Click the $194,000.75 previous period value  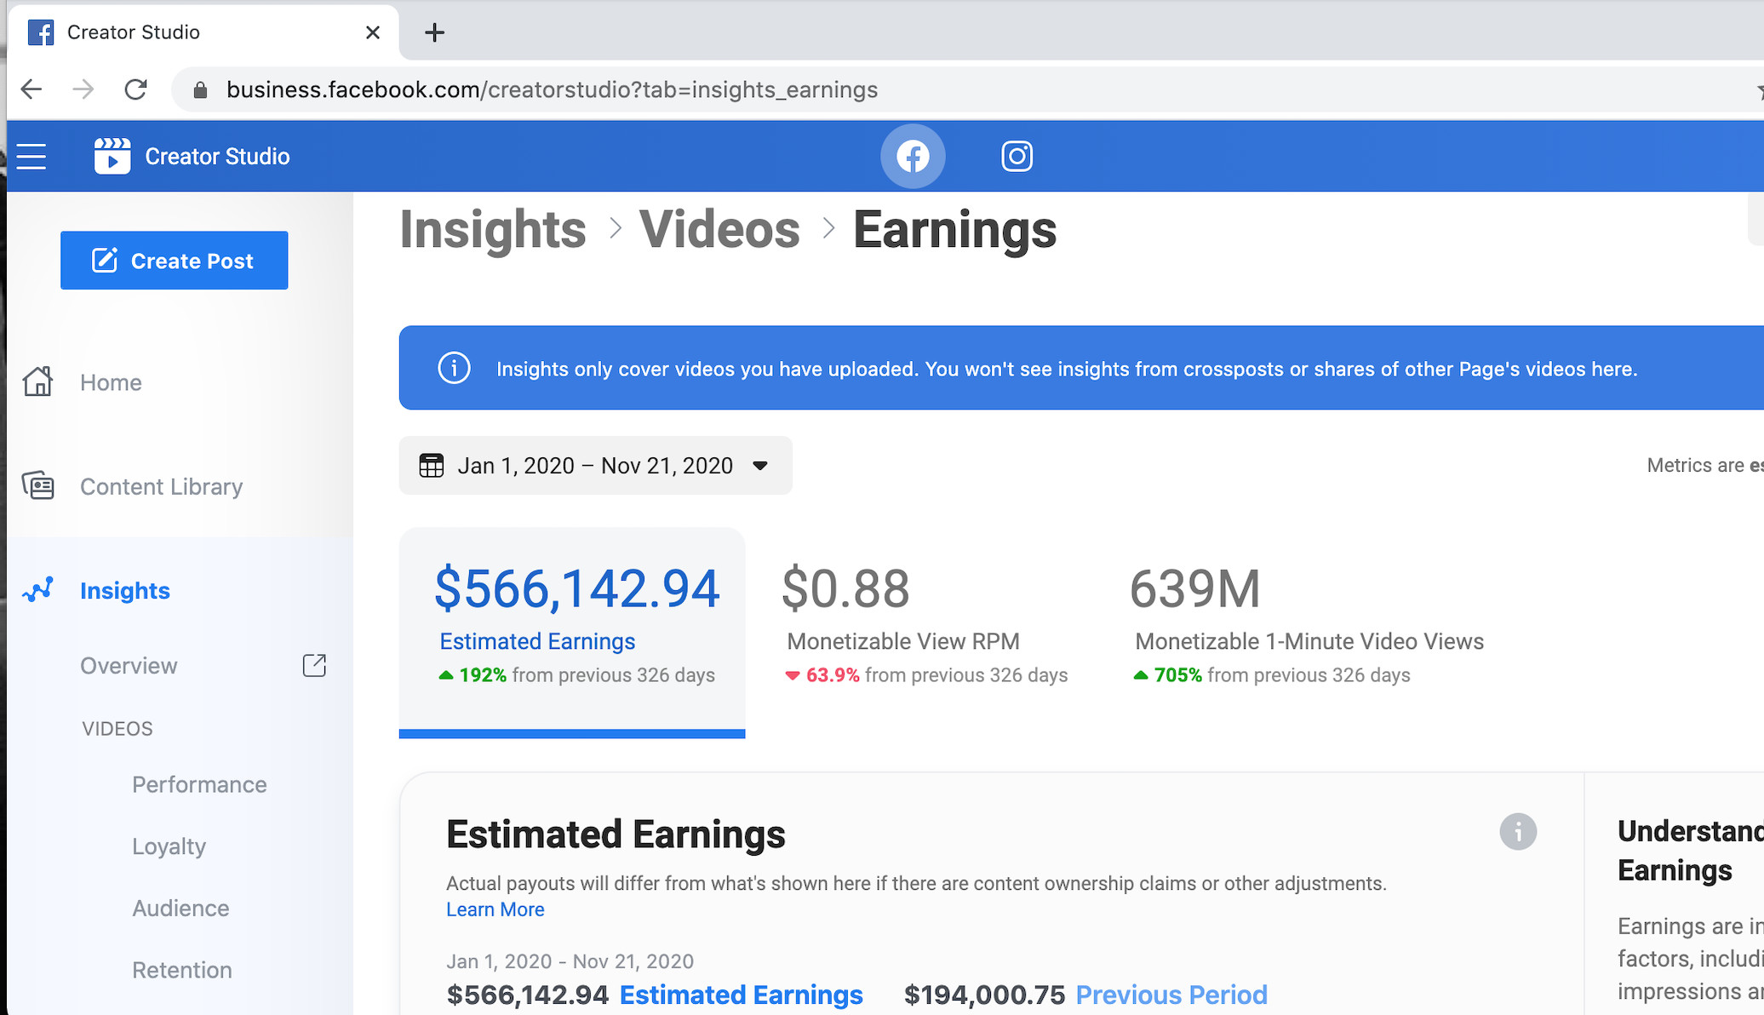pyautogui.click(x=984, y=995)
